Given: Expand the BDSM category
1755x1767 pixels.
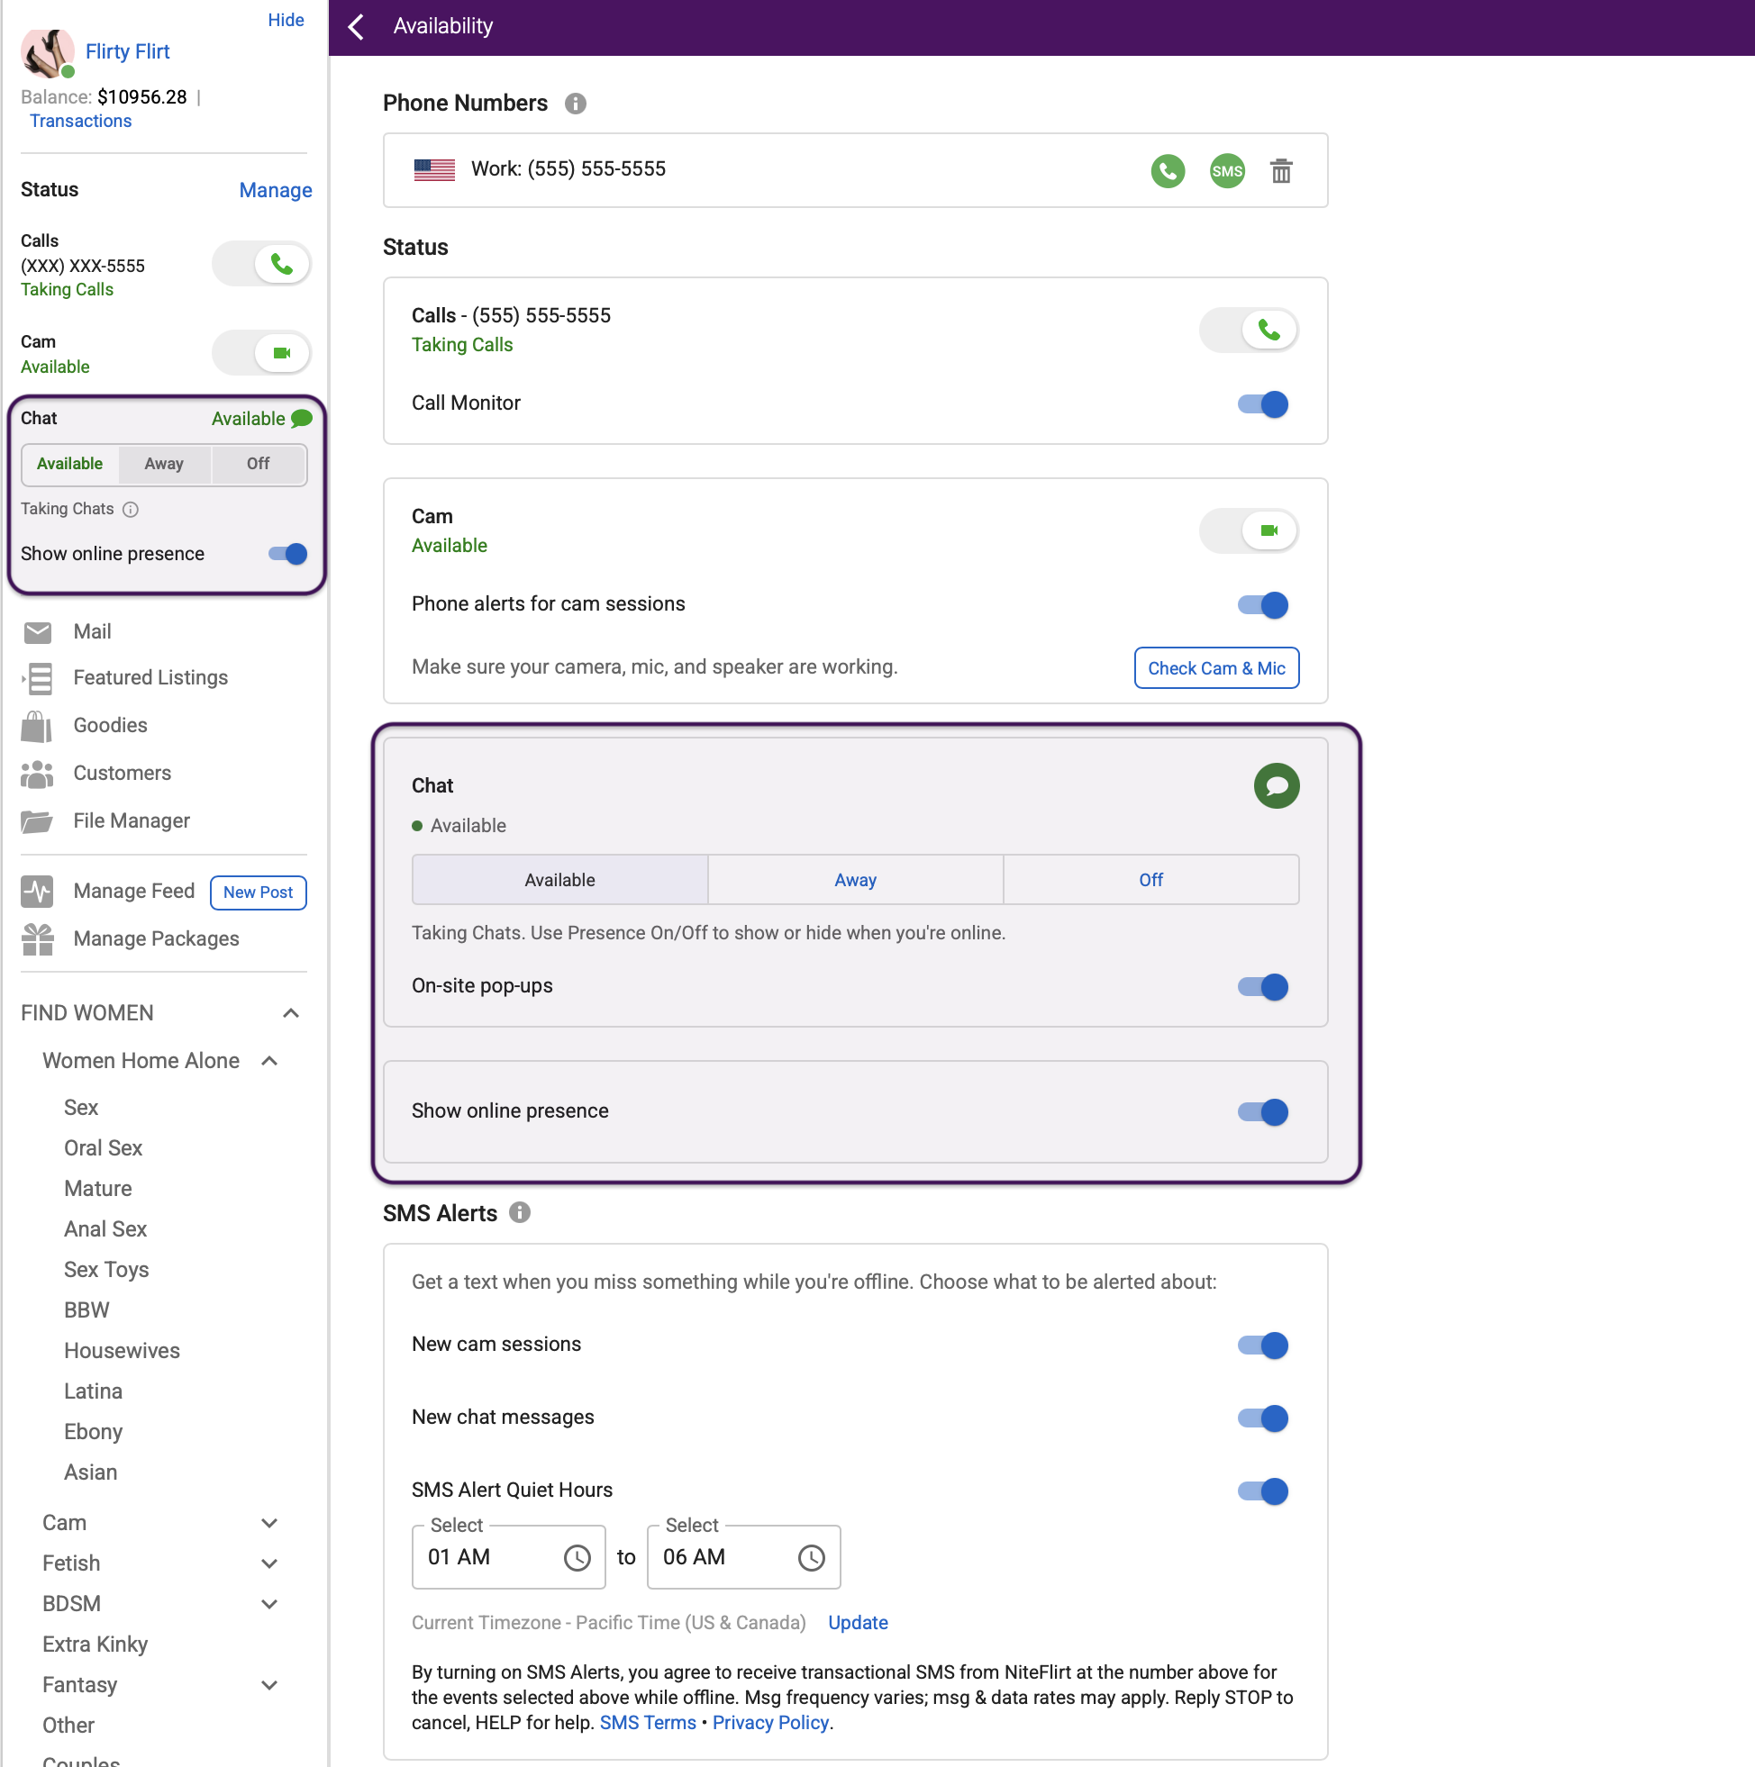Looking at the screenshot, I should [x=270, y=1604].
